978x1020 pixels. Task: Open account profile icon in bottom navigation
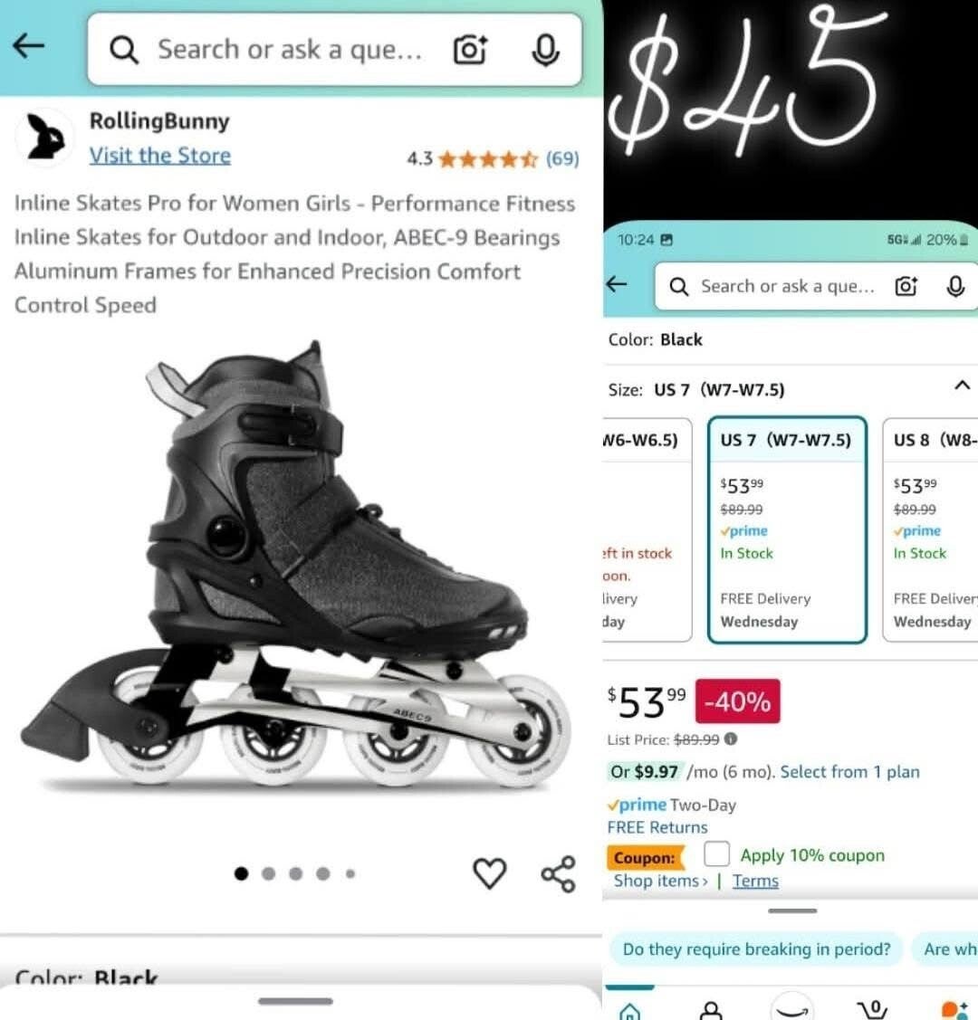pyautogui.click(x=712, y=1009)
